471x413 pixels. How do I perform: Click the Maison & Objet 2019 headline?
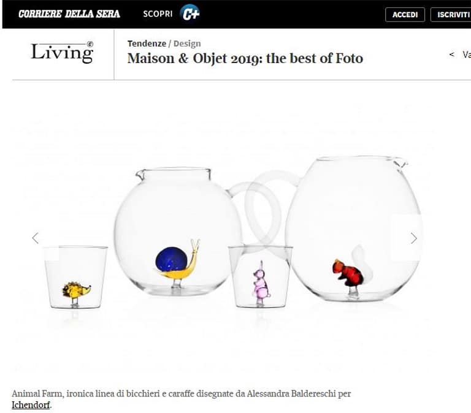click(245, 58)
